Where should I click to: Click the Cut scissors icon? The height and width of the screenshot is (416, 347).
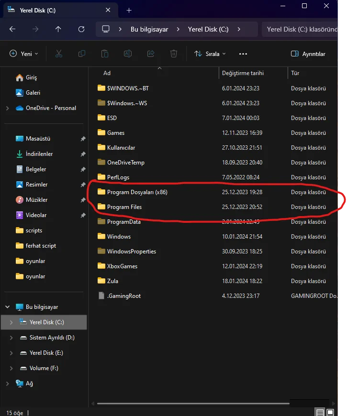tap(59, 54)
